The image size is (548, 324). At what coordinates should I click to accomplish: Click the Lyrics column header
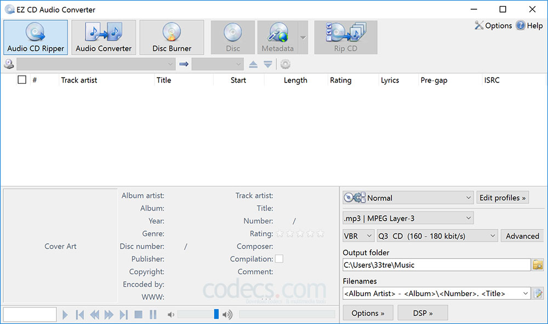click(390, 80)
